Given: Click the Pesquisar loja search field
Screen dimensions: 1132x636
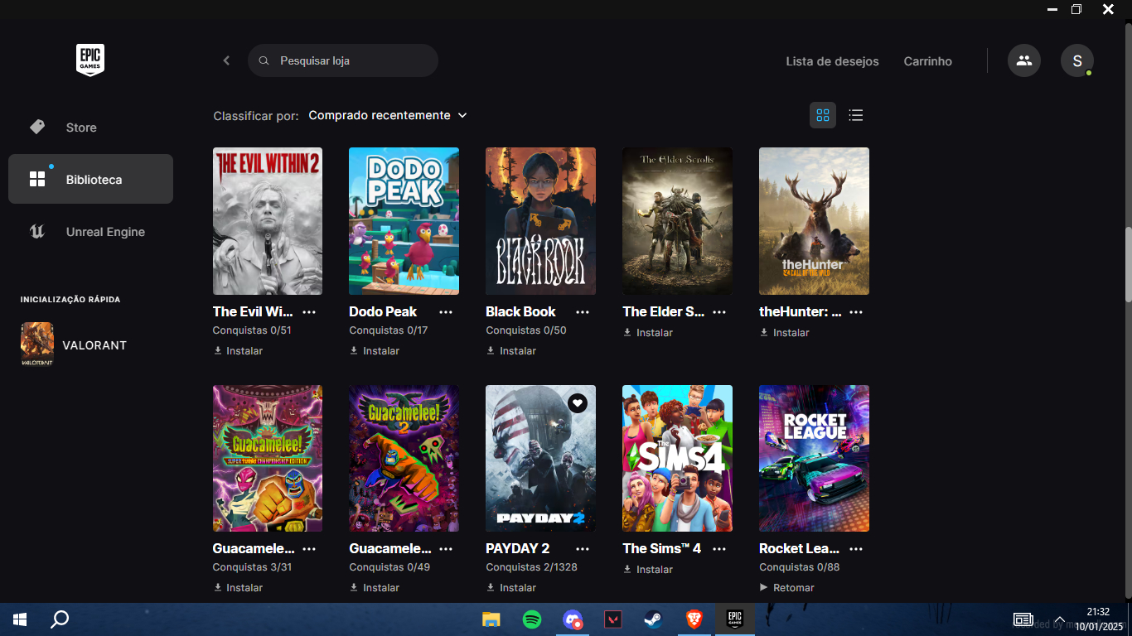Looking at the screenshot, I should 343,60.
